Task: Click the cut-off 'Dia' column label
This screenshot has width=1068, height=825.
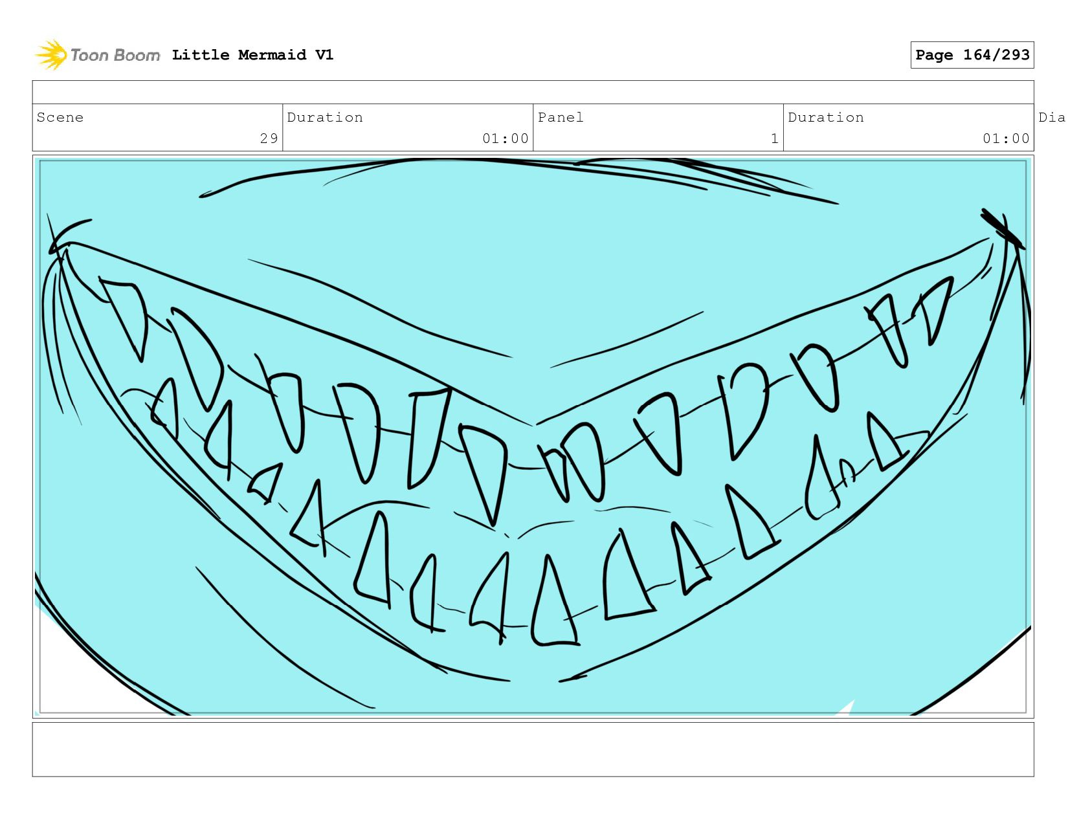Action: [x=1052, y=117]
